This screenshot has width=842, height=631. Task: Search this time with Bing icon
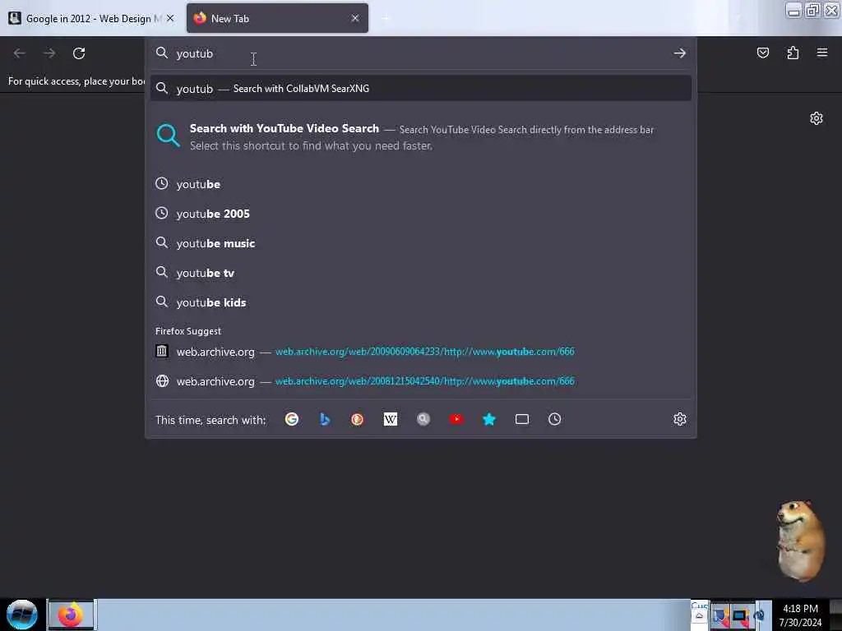pos(324,419)
